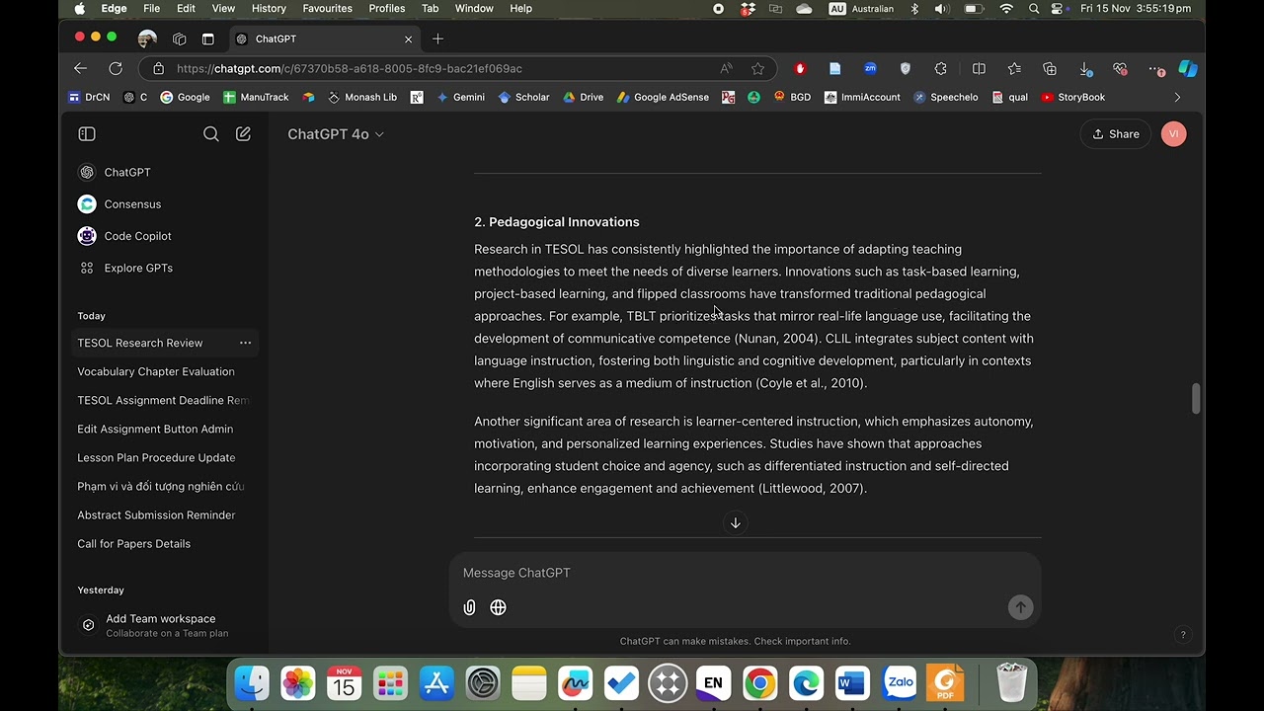The image size is (1264, 711).
Task: Open a new browser tab
Action: coord(437,39)
